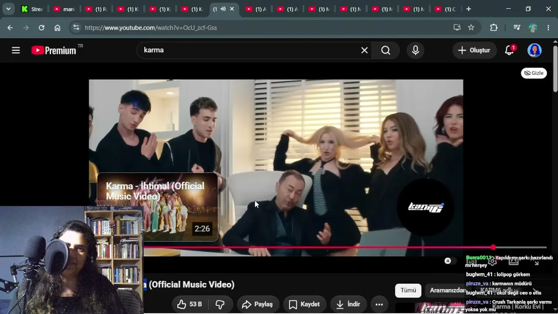Select the Tümü filter chip
This screenshot has width=558, height=314.
(408, 290)
